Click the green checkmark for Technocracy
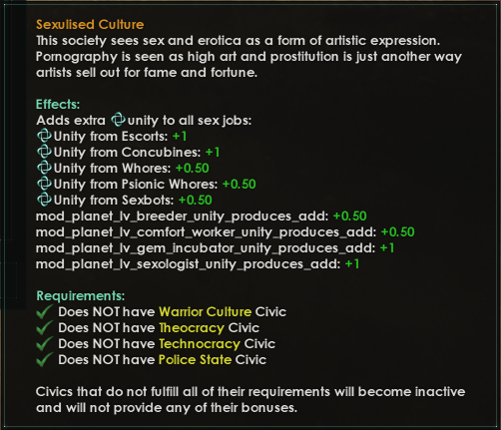 pyautogui.click(x=44, y=343)
